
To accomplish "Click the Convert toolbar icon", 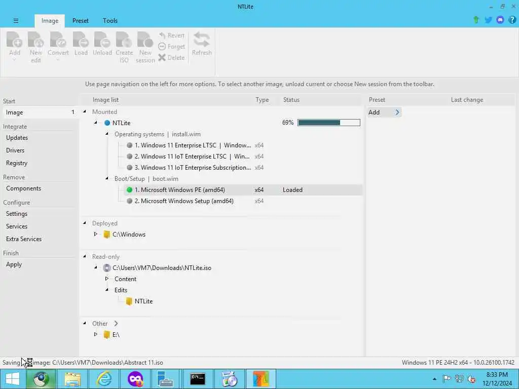I will [58, 46].
